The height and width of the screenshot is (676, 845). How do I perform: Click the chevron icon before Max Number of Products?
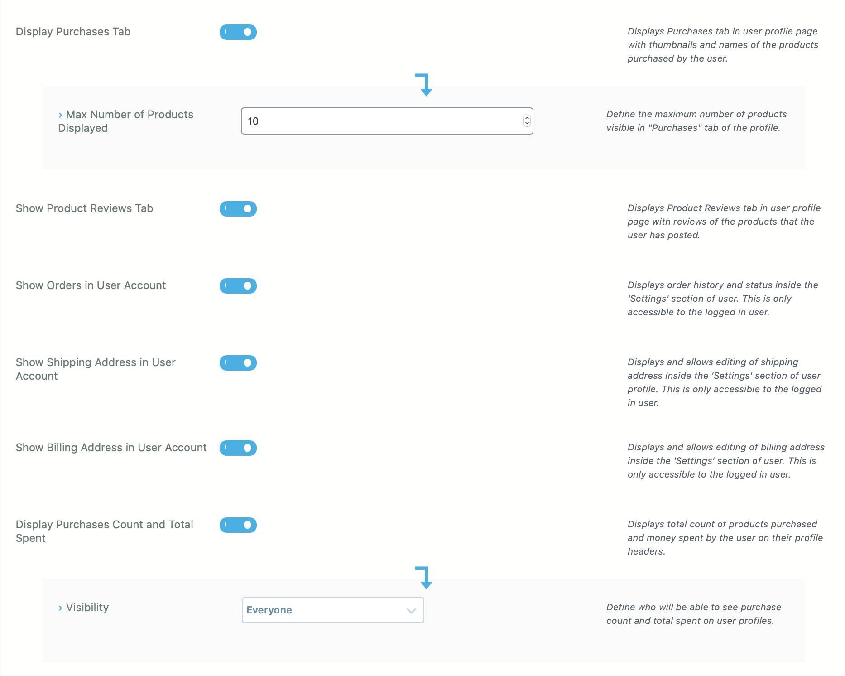(x=60, y=115)
